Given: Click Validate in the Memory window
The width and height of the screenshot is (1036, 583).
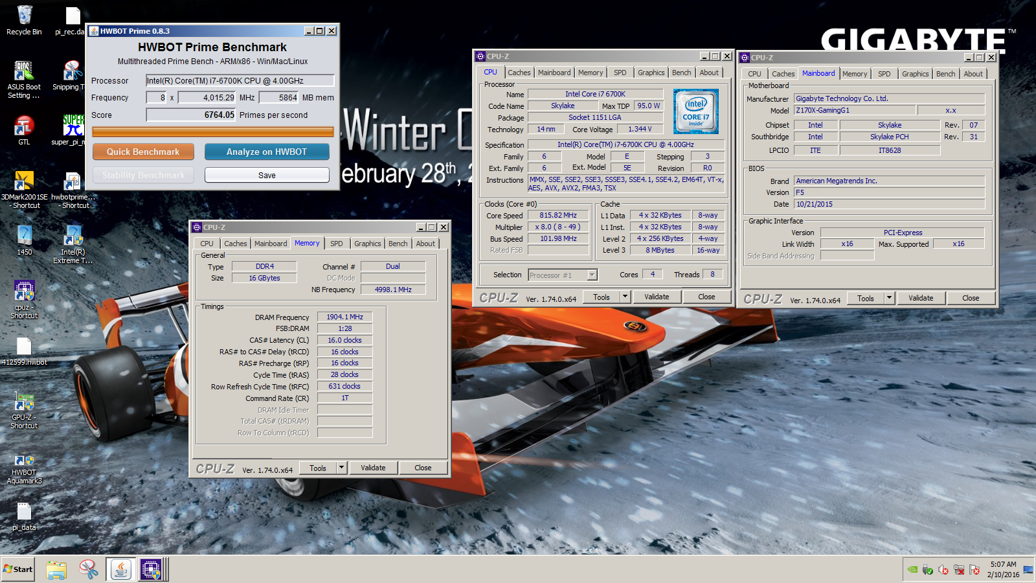Looking at the screenshot, I should (373, 468).
